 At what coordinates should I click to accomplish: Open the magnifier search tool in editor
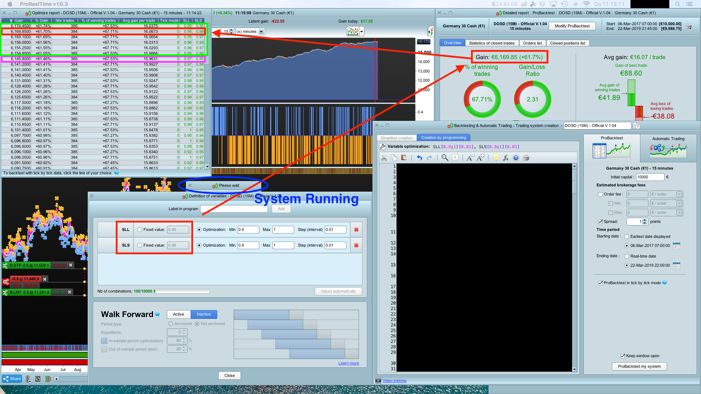click(445, 158)
